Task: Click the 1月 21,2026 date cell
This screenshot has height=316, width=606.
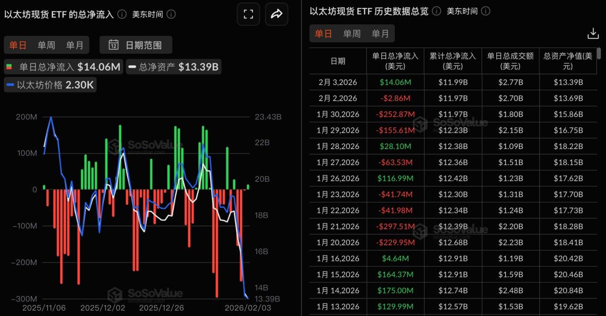Action: pos(338,227)
